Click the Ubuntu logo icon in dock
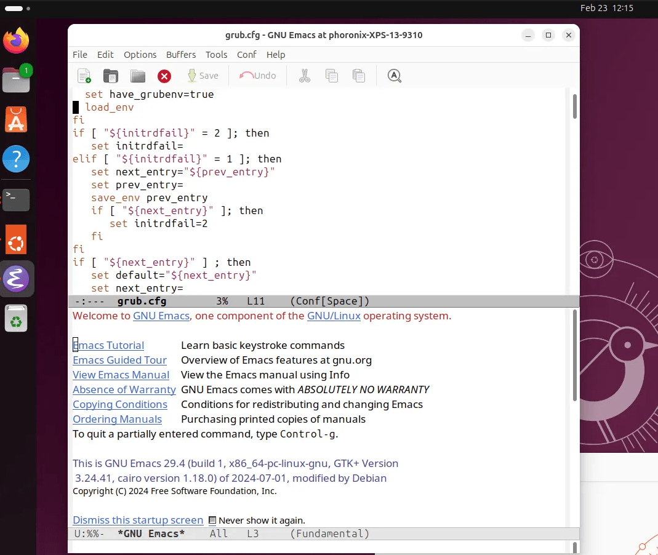The width and height of the screenshot is (658, 555). pyautogui.click(x=16, y=239)
